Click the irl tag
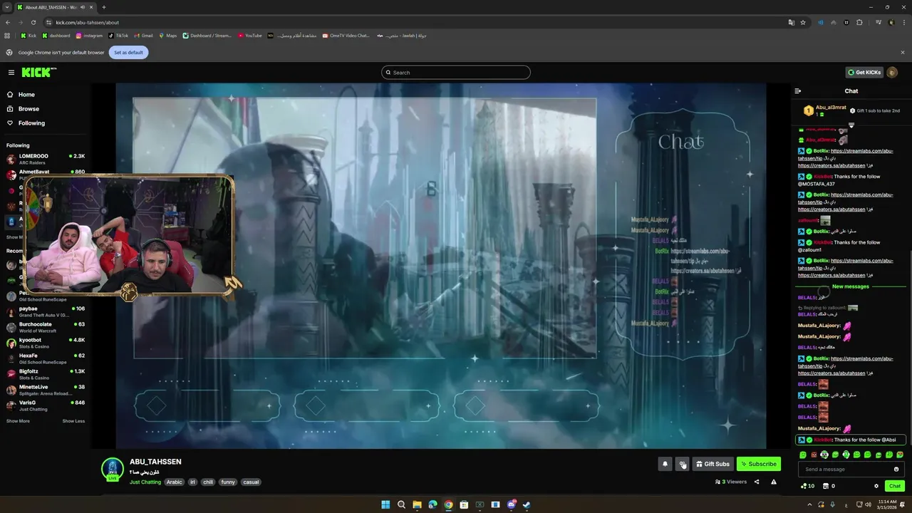 click(x=192, y=482)
